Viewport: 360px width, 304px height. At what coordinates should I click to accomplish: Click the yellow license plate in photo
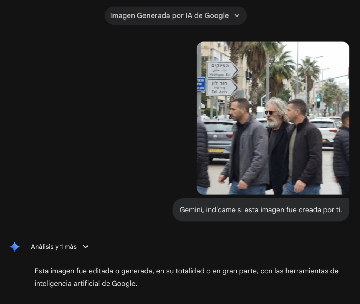point(216,150)
